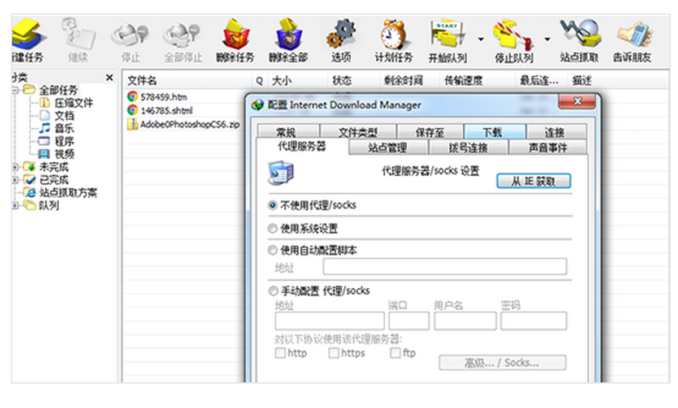Enable the http protocol checkbox

pos(280,353)
